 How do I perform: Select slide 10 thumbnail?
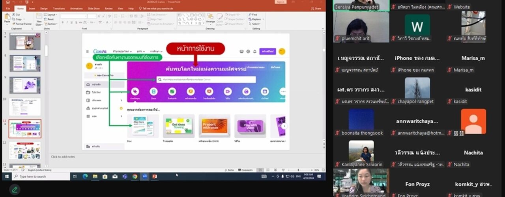tap(25, 107)
